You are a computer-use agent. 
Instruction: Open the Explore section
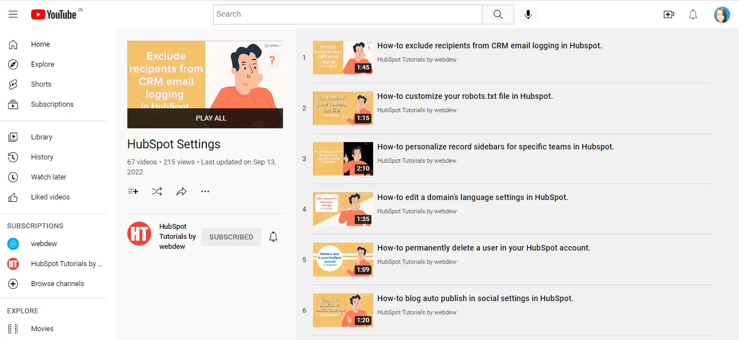(42, 64)
